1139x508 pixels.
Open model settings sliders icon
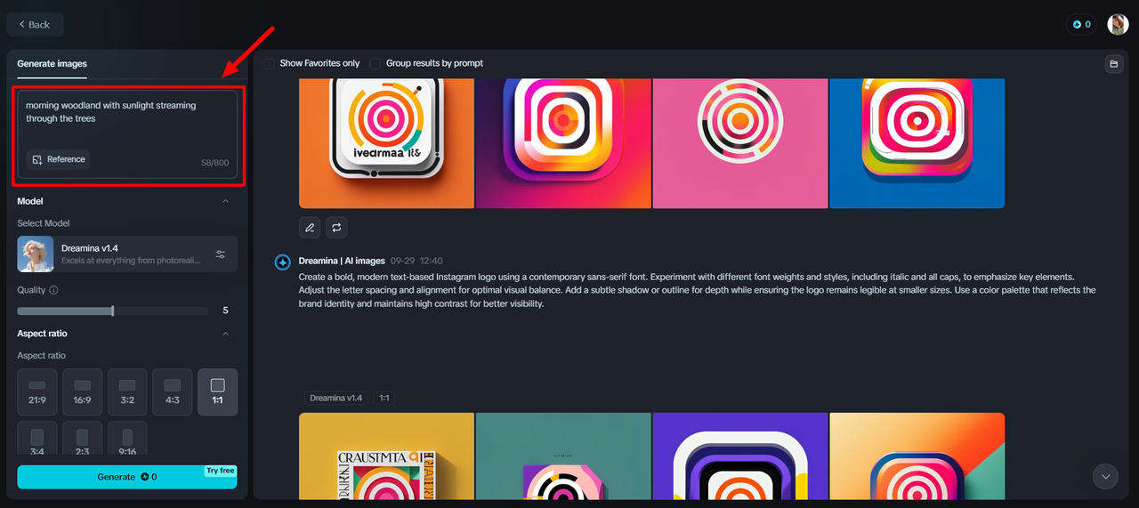221,254
